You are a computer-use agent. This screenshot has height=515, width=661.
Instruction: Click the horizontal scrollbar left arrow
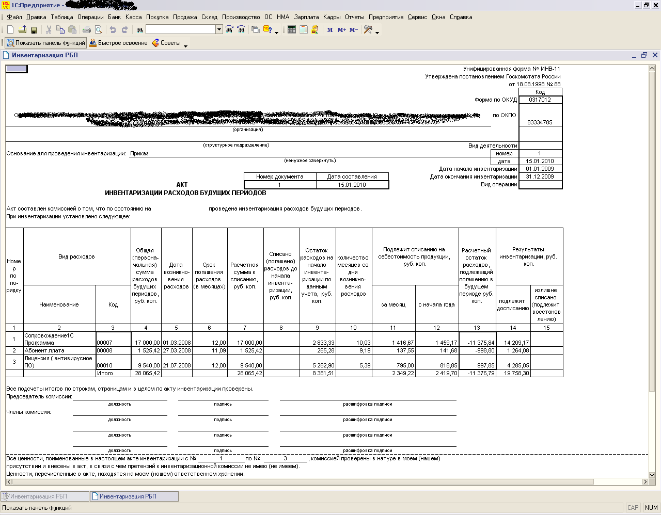[9, 481]
